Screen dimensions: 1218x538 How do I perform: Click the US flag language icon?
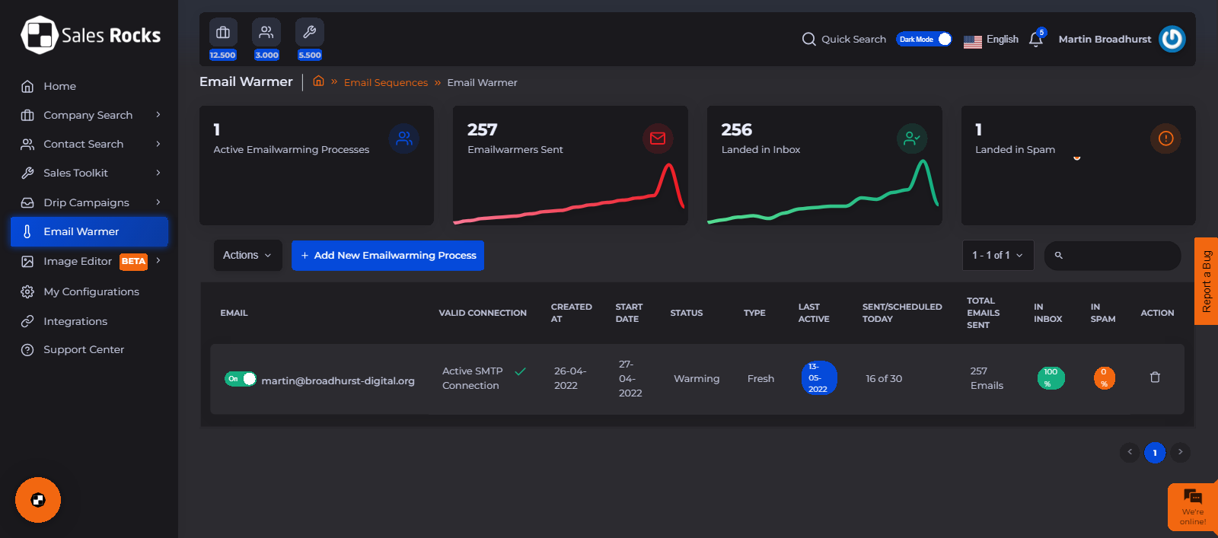pos(972,41)
